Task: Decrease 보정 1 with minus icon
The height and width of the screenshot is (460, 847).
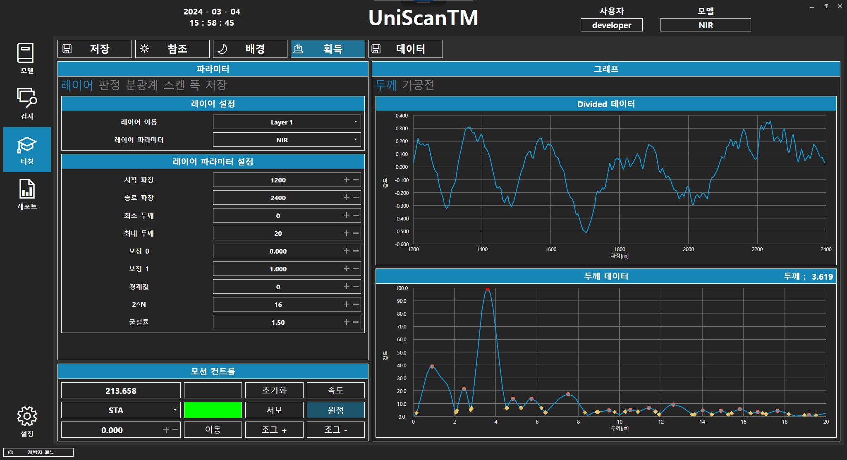Action: pyautogui.click(x=356, y=268)
